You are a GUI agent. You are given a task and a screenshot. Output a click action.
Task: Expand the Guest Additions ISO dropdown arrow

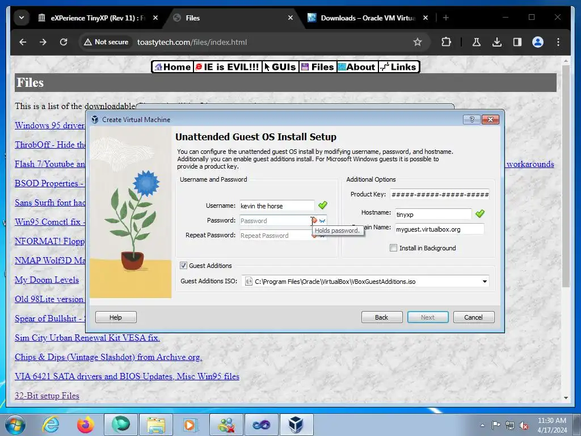coord(485,282)
